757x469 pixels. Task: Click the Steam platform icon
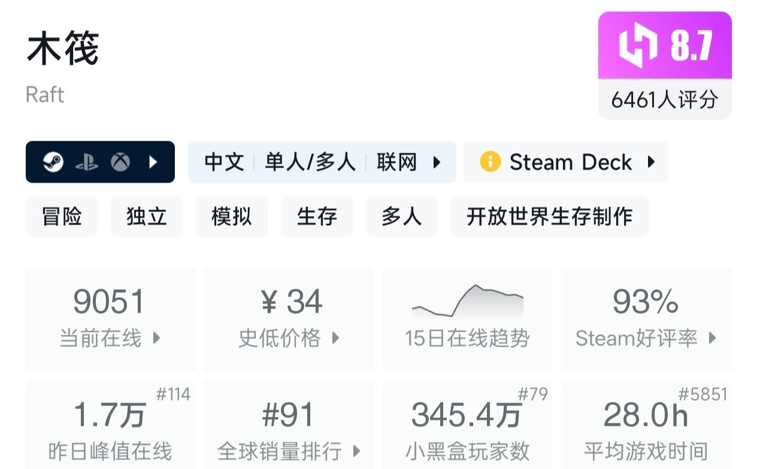tap(53, 162)
